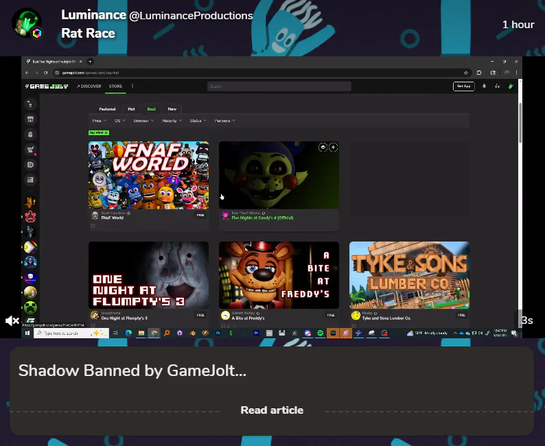Open the Tyke and Sons Lumber Co thumbnail
Screen dimensions: 545x446
pyautogui.click(x=409, y=275)
